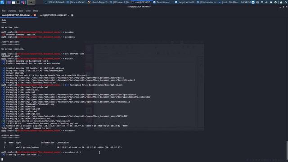
Task: Open the Actions menu in terminal
Action: [x=12, y=11]
